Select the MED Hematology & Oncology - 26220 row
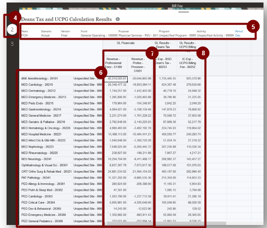The height and width of the screenshot is (228, 267). (x=46, y=128)
